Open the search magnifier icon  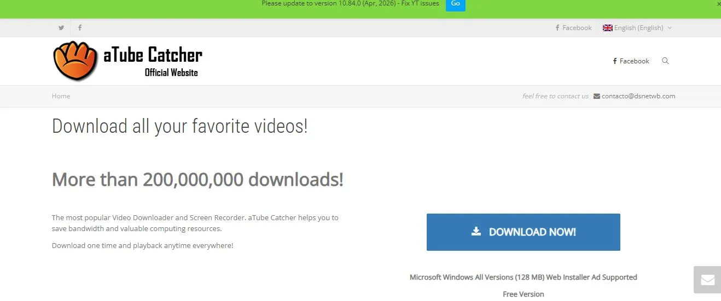click(x=665, y=61)
